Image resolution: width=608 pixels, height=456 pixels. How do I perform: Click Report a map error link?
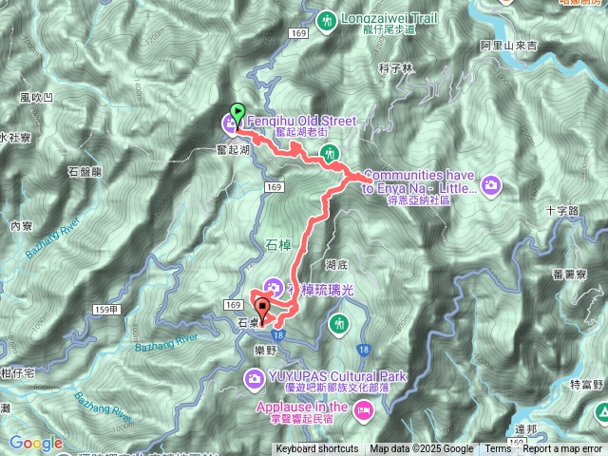[561, 449]
